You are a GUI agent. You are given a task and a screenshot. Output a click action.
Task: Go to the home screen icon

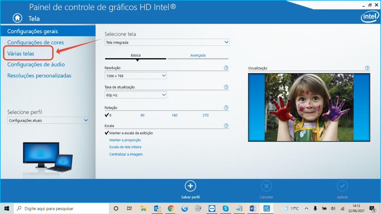pos(18,18)
